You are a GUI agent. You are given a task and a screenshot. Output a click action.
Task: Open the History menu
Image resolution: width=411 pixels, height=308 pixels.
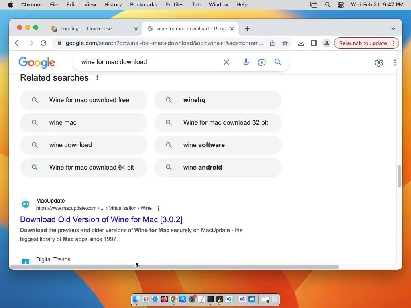[x=113, y=5]
